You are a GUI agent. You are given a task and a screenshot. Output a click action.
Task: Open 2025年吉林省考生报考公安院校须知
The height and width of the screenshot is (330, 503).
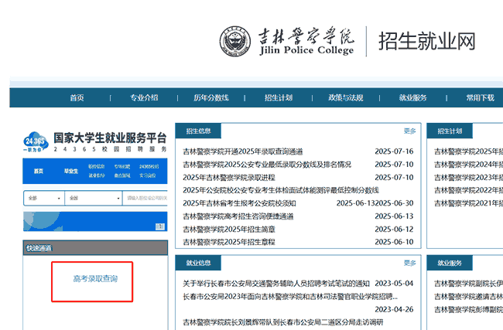pyautogui.click(x=239, y=203)
